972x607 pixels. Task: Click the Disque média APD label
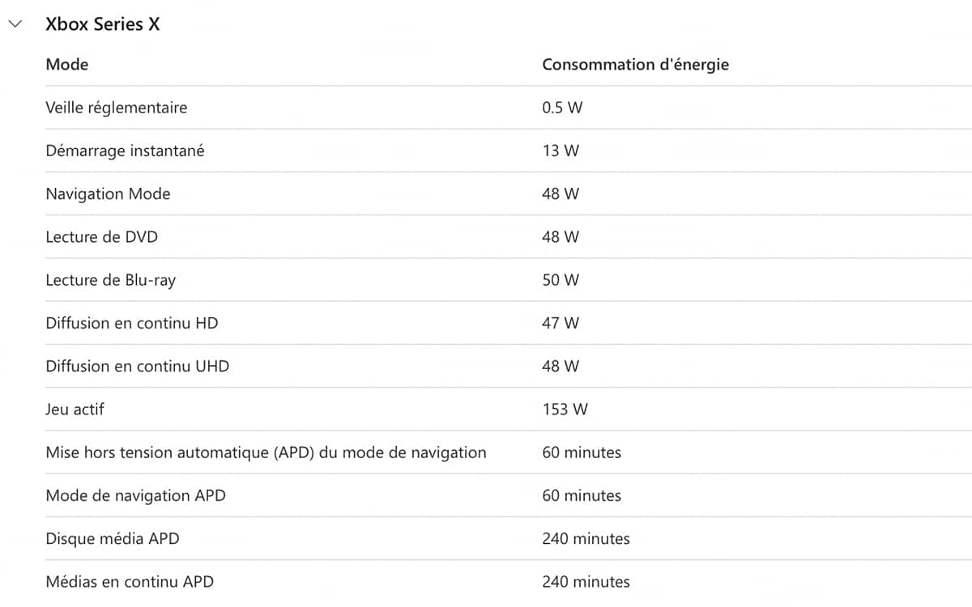(113, 538)
